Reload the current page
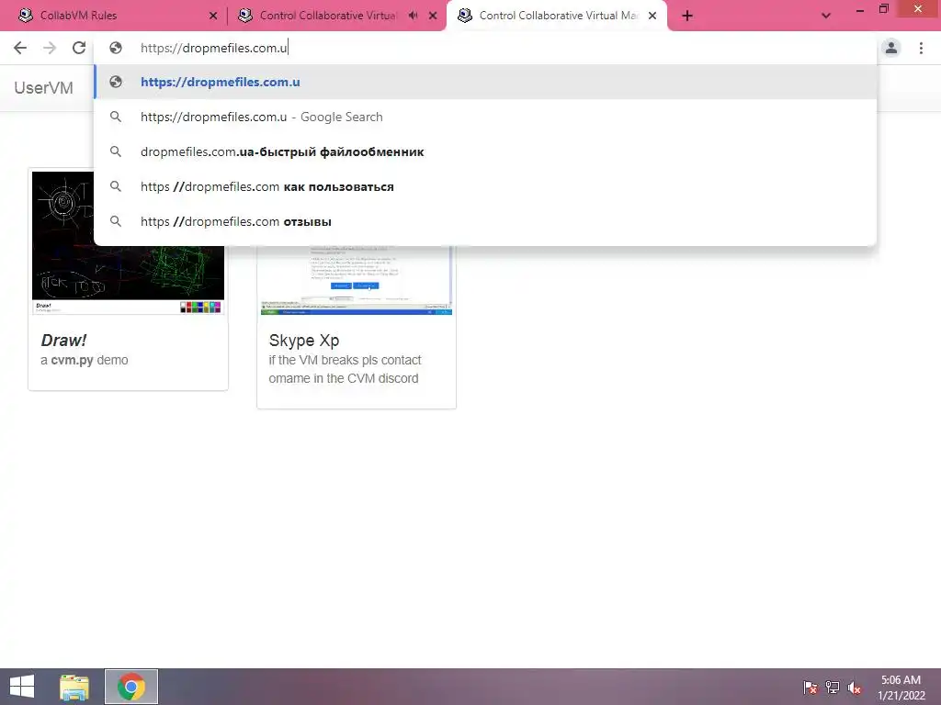This screenshot has width=941, height=705. pos(79,48)
